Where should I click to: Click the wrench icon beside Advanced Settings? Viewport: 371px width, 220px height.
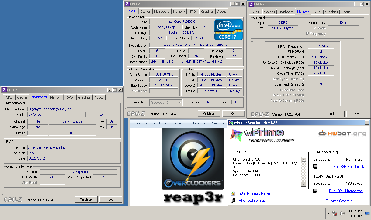(x=233, y=201)
